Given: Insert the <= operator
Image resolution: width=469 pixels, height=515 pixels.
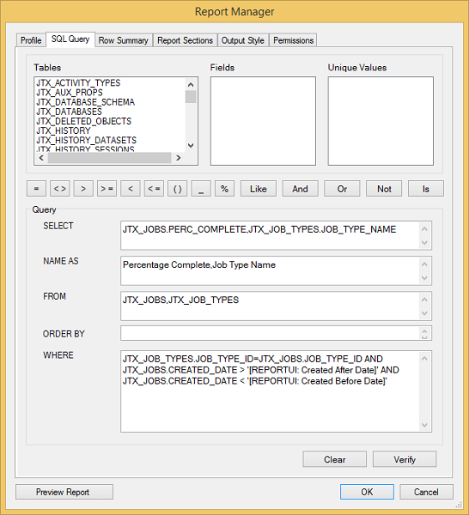Looking at the screenshot, I should pyautogui.click(x=154, y=189).
